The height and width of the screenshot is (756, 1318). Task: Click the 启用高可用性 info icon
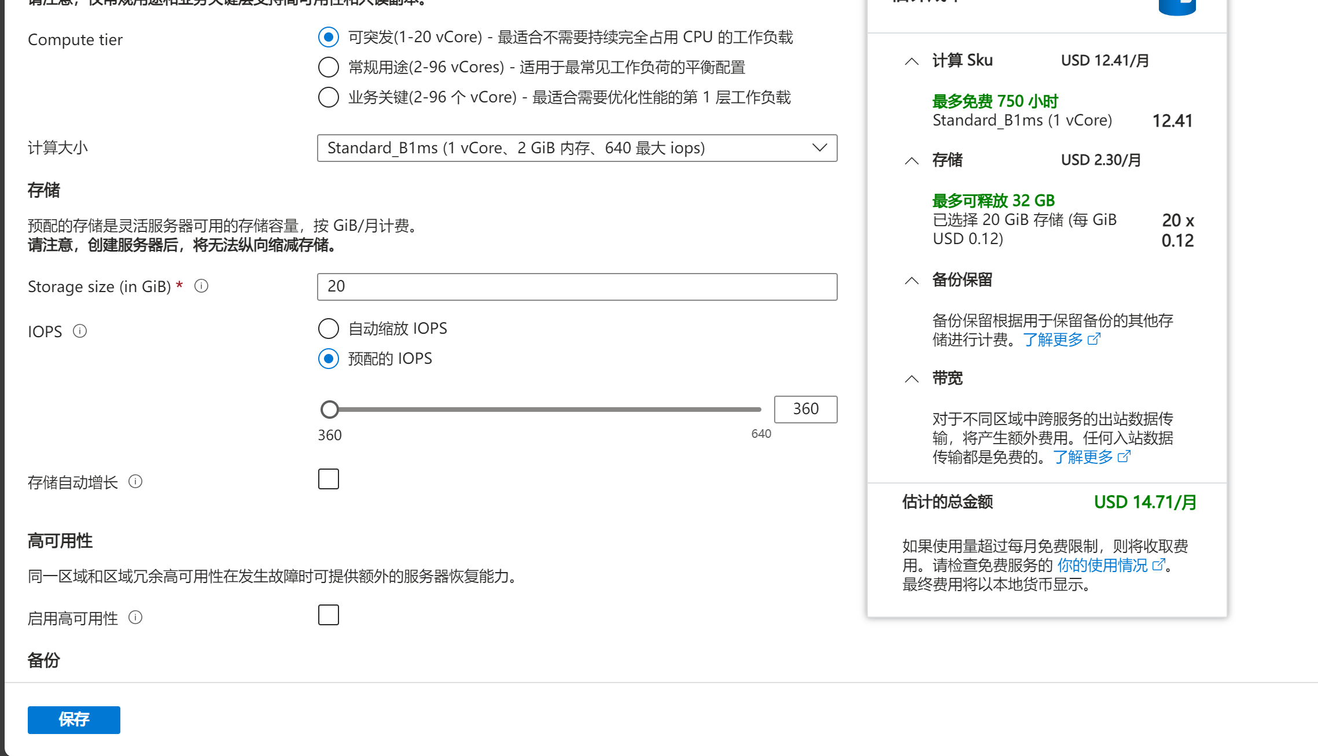[135, 617]
